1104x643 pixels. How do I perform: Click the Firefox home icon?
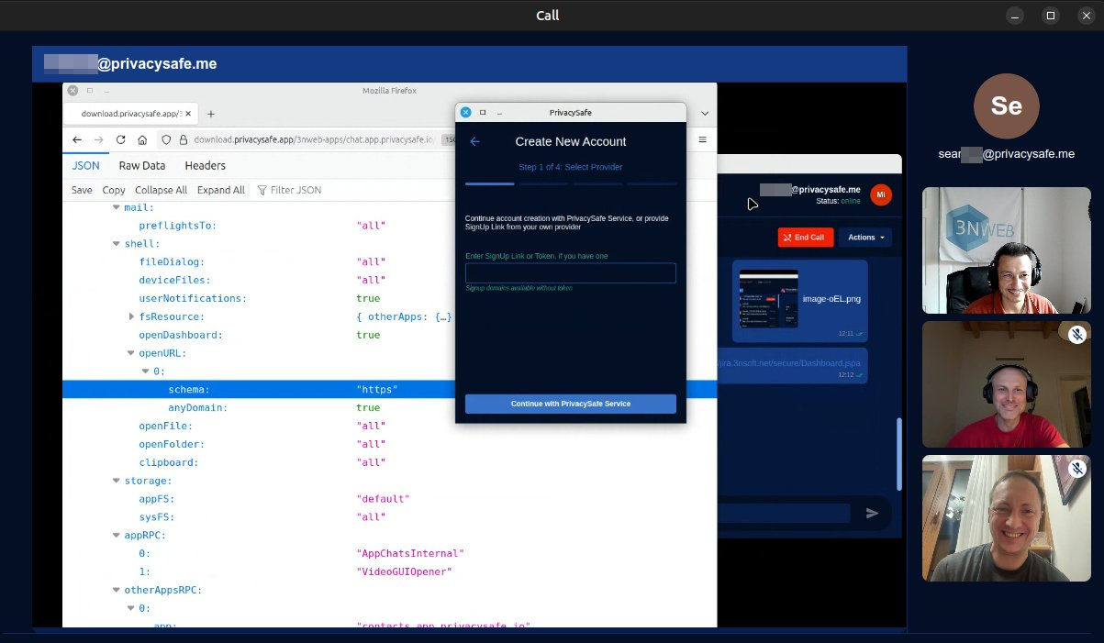click(x=142, y=140)
